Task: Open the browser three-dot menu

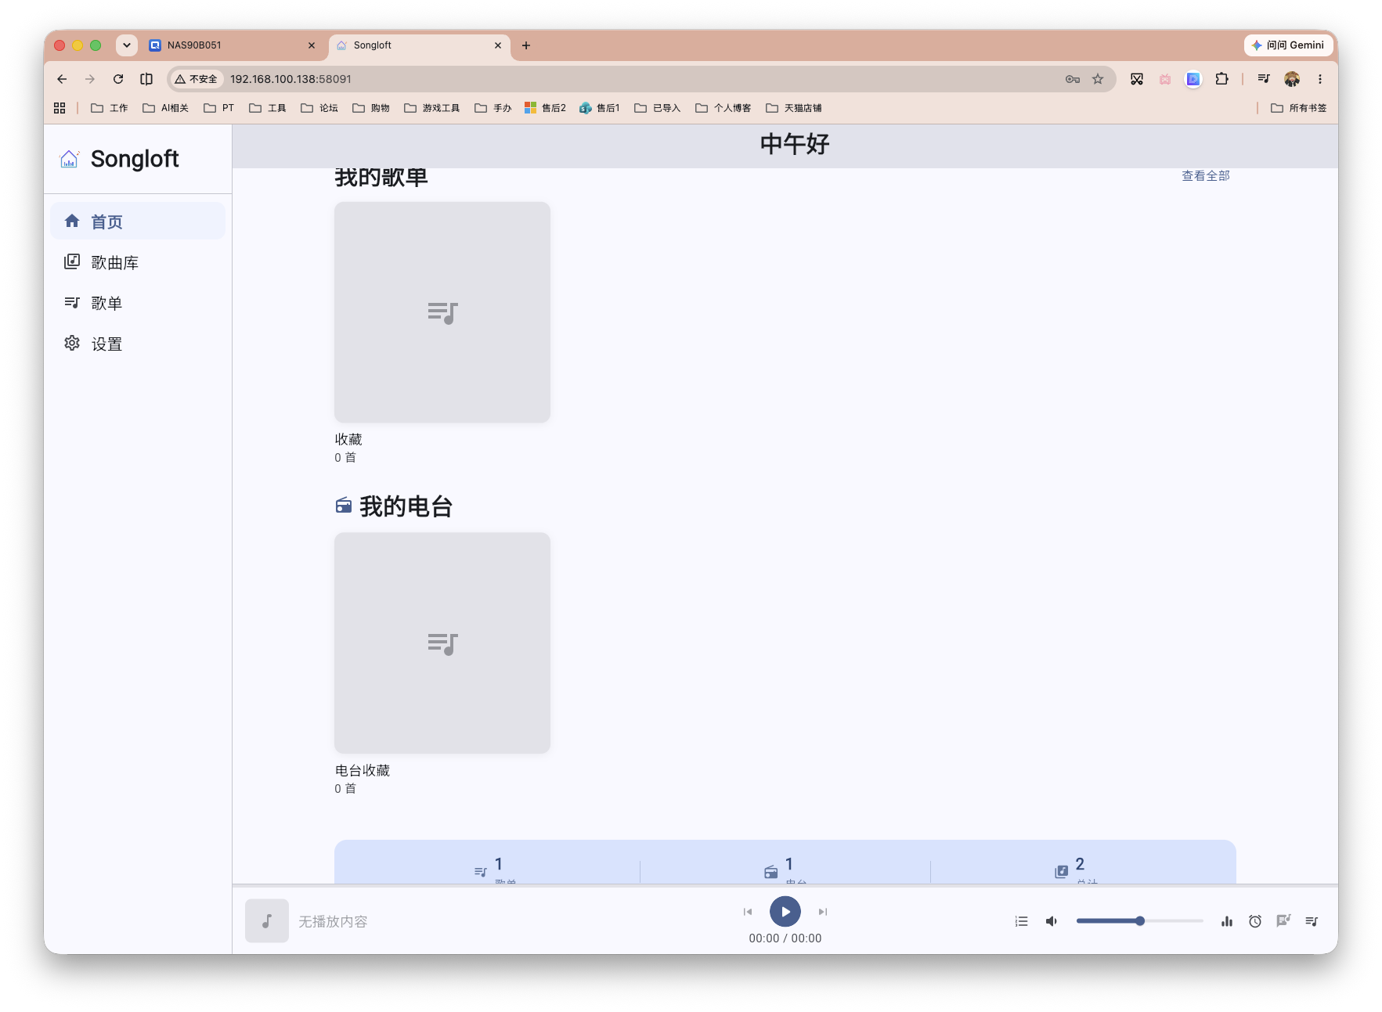Action: 1320,79
